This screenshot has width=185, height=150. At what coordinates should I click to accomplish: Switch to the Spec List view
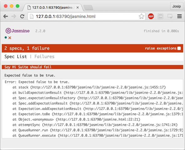16,56
